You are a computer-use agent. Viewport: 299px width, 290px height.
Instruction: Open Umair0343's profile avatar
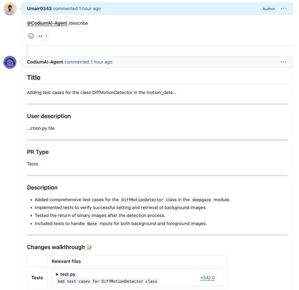point(10,9)
